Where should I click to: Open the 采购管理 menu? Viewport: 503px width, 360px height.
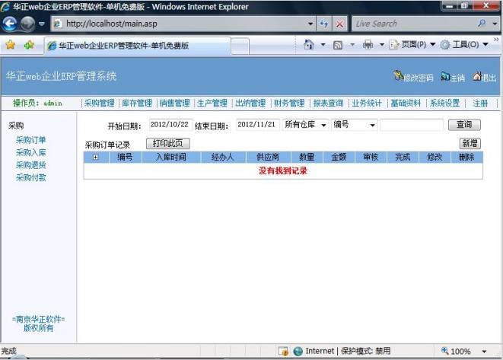pyautogui.click(x=99, y=104)
